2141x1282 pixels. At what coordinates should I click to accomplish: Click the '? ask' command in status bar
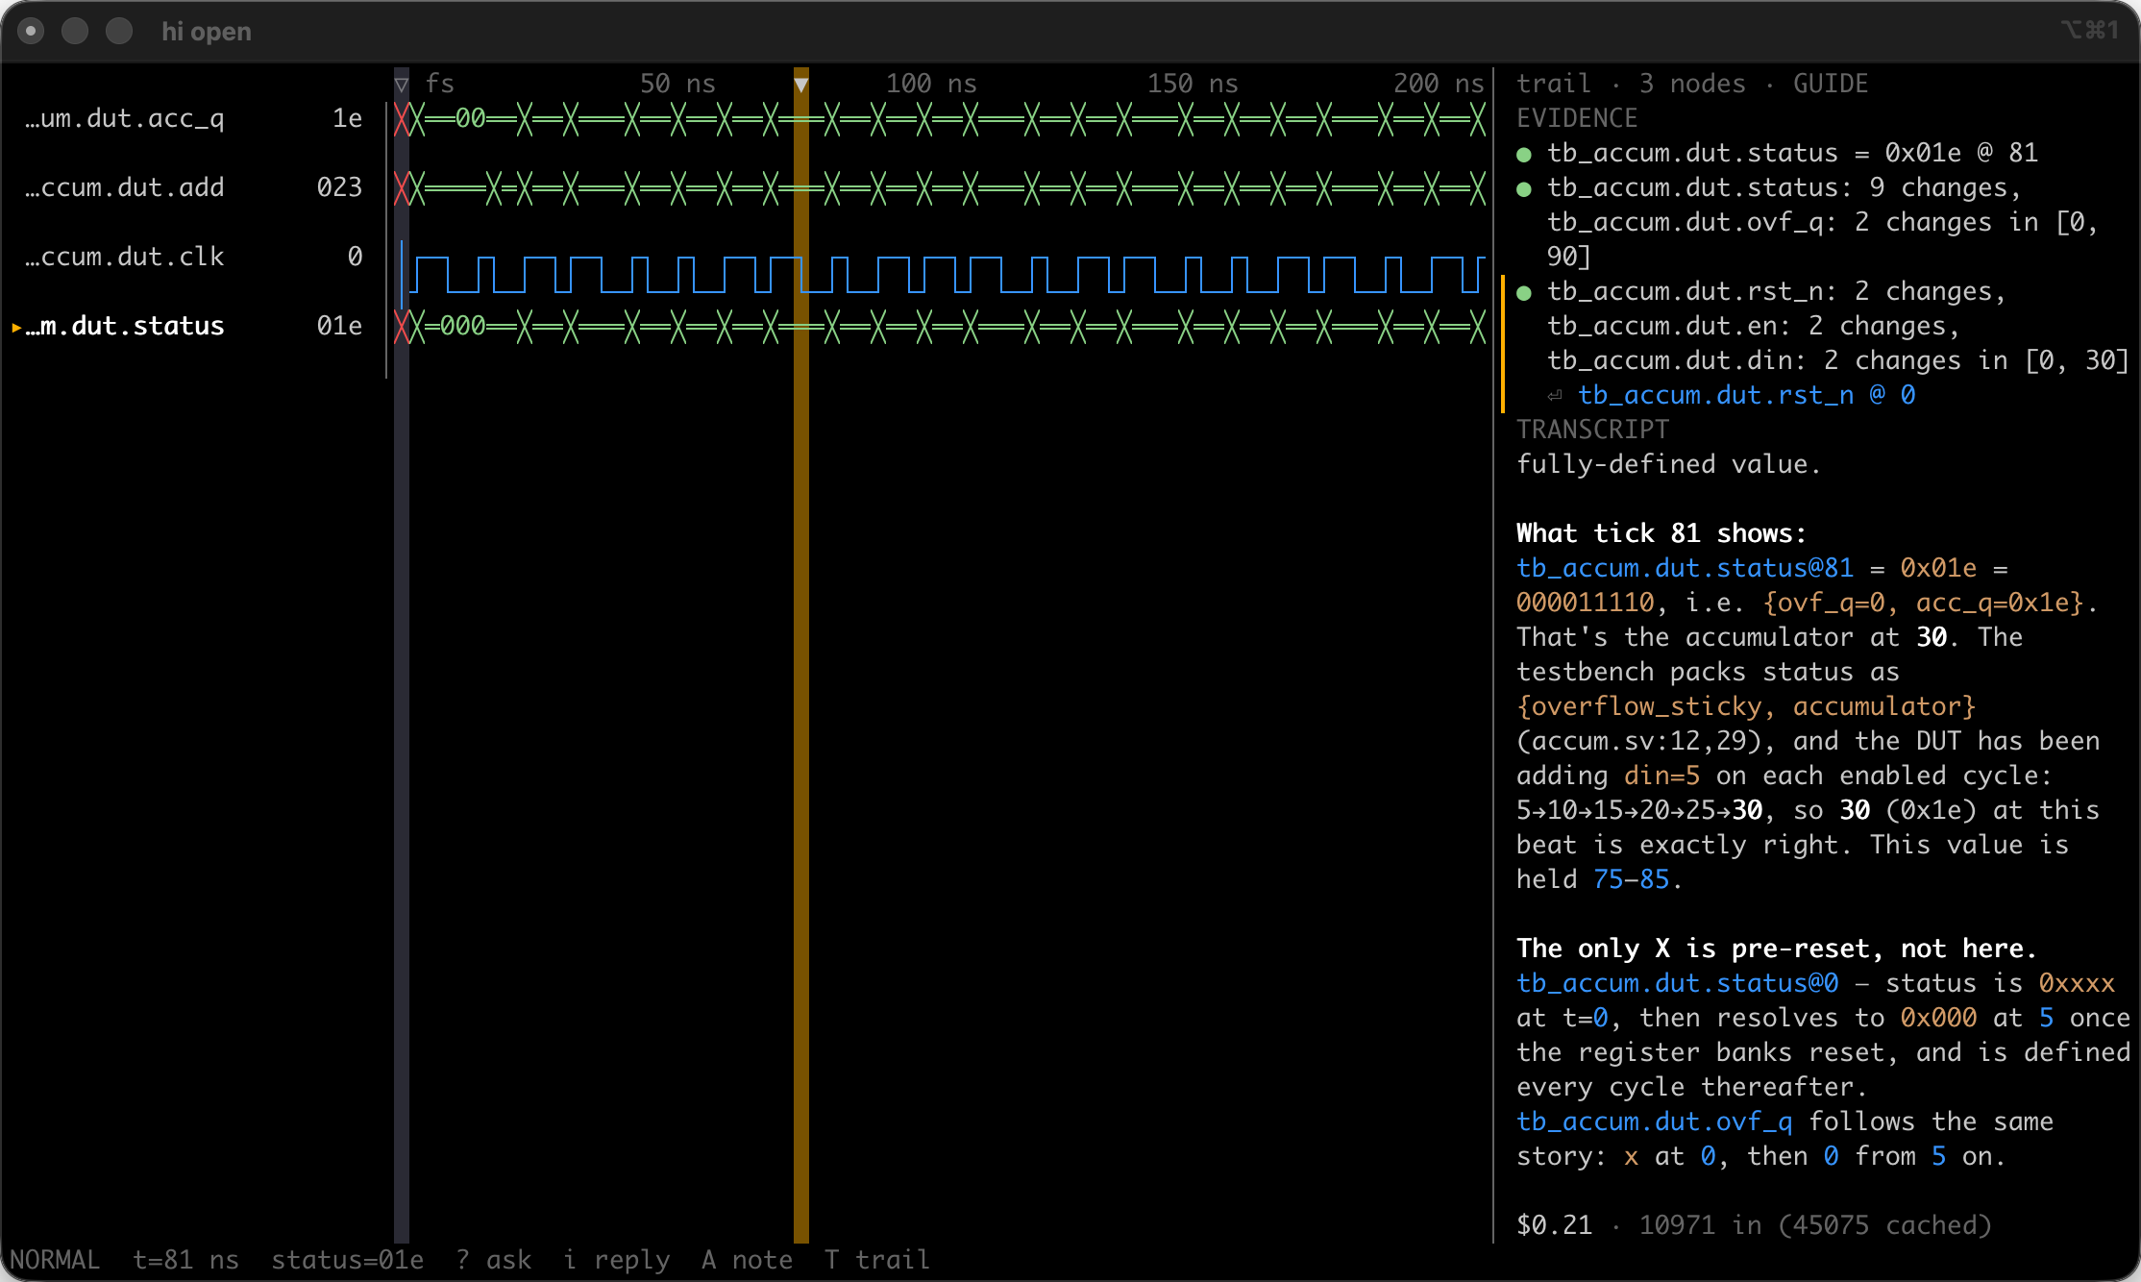pos(493,1260)
